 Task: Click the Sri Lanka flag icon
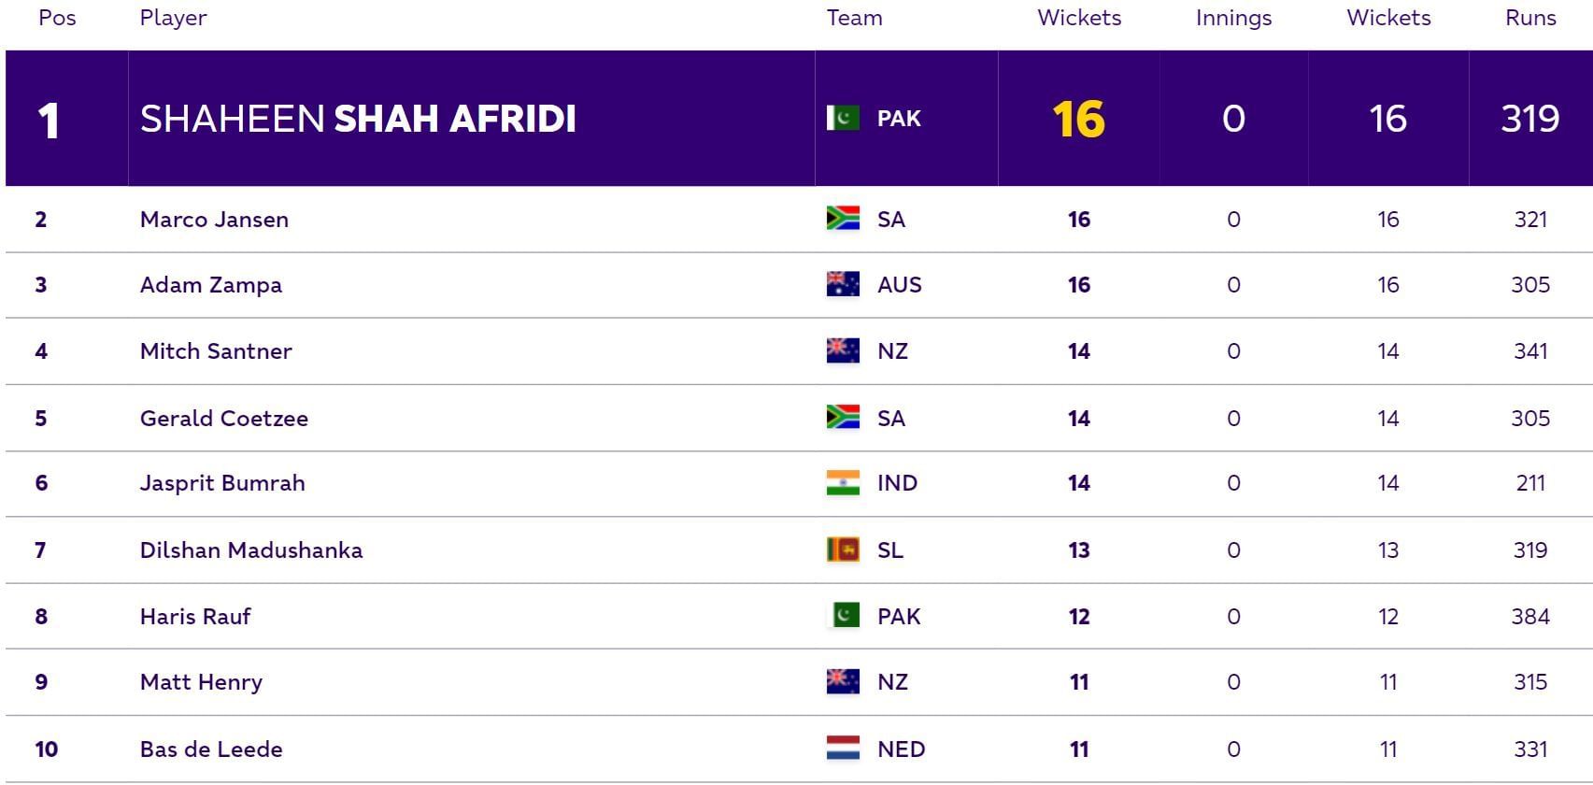[x=843, y=549]
